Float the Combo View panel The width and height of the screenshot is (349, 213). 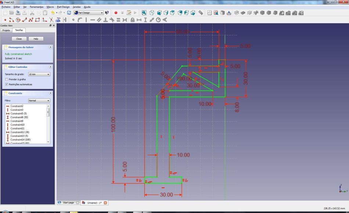tap(51, 26)
